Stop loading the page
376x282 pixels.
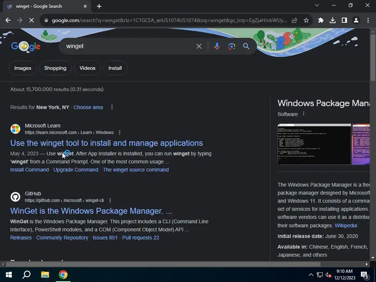tap(32, 21)
